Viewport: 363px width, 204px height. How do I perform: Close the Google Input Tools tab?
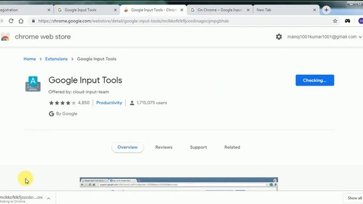coord(115,10)
